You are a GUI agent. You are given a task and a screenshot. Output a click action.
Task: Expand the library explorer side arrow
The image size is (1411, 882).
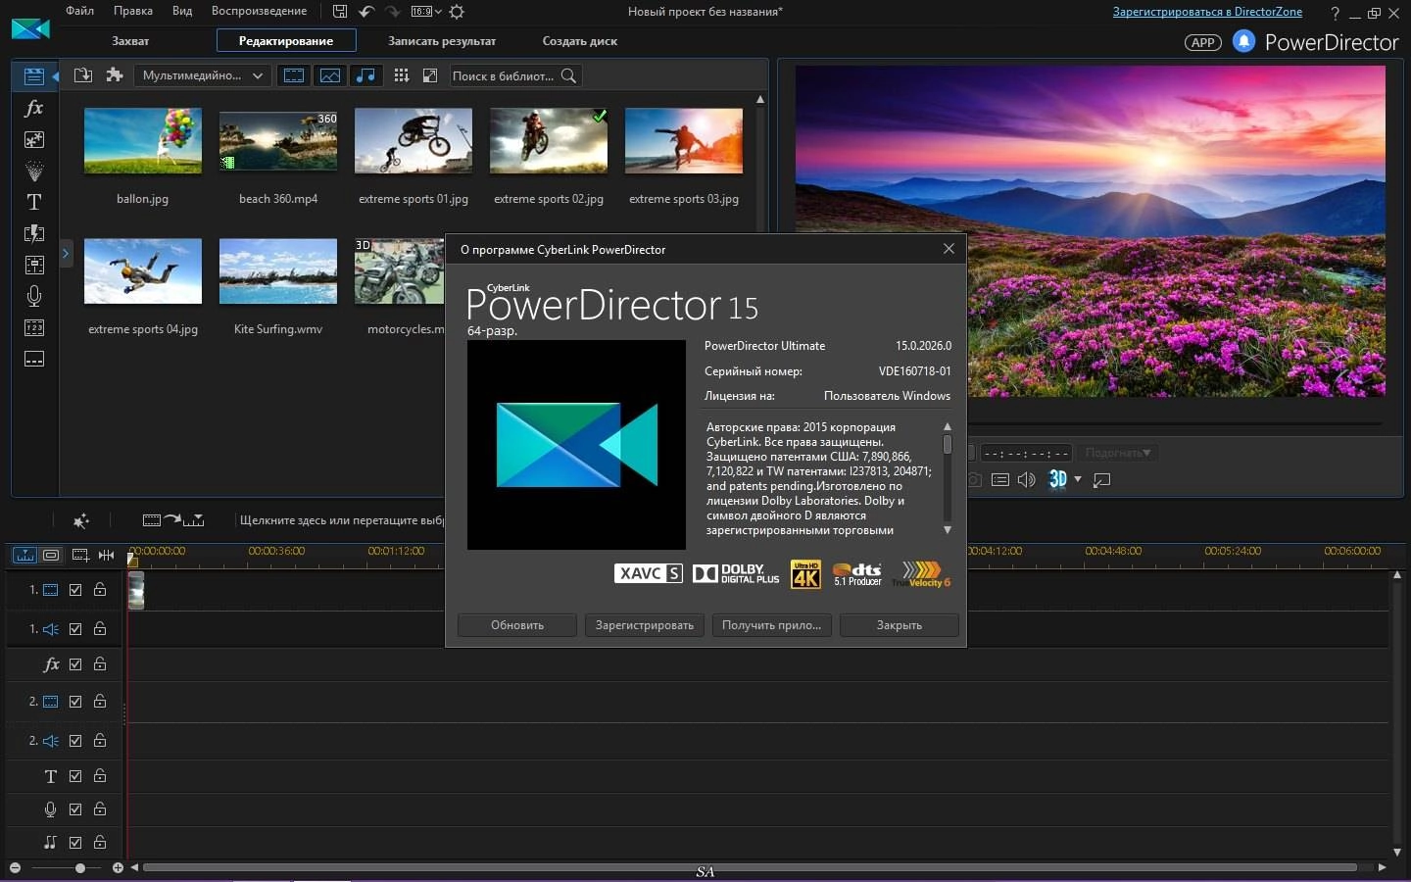click(x=66, y=254)
